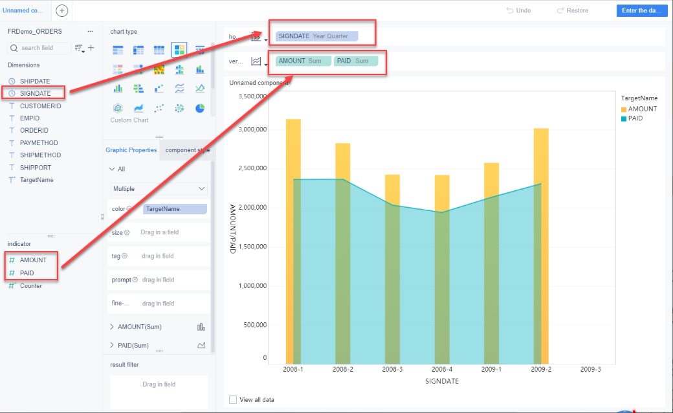The height and width of the screenshot is (413, 673).
Task: Open the PAID Sum field pill menu
Action: (356, 61)
